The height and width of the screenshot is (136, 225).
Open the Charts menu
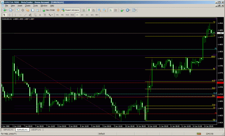(28, 6)
